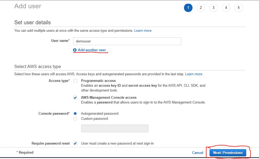259x159 pixels.
Task: Click the Programmatic access label text
Action: (x=98, y=81)
